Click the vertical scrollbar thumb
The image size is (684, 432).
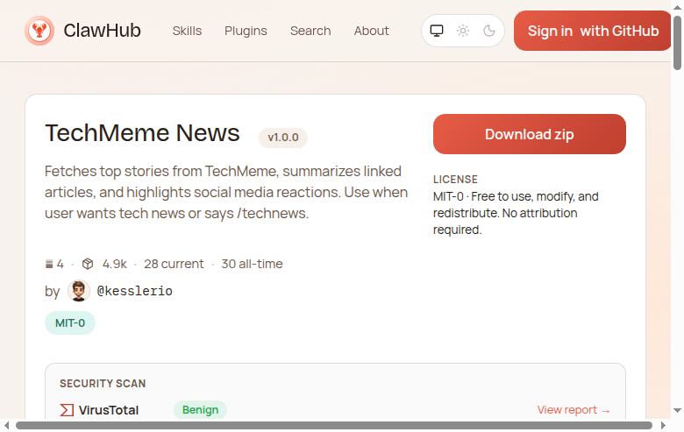[677, 39]
